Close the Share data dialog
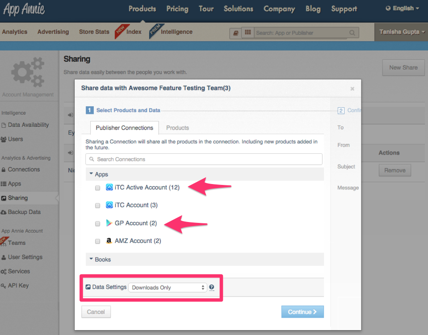428x335 pixels. pyautogui.click(x=352, y=88)
